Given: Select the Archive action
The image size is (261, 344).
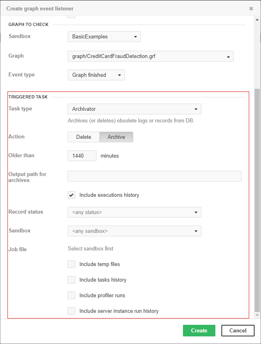Looking at the screenshot, I should pos(116,137).
